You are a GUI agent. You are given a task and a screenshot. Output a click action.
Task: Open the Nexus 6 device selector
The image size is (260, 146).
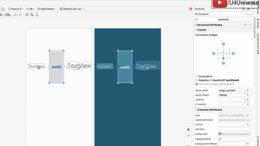tap(16, 9)
